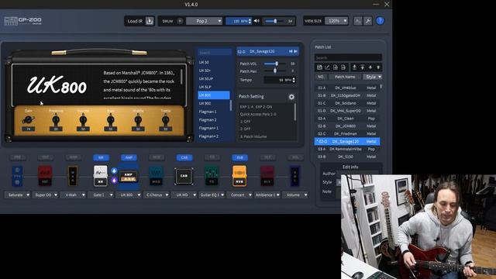The width and height of the screenshot is (496, 279).
Task: Open the Gate 1 effect dropdown
Action: tap(101, 195)
